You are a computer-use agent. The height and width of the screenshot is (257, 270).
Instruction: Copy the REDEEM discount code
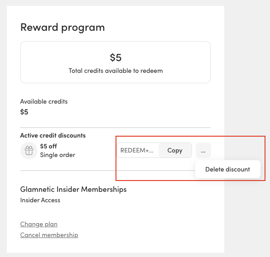pyautogui.click(x=175, y=150)
